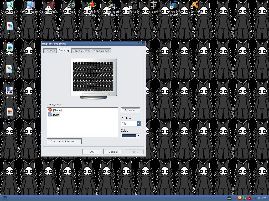Click the monitor wallpaper preview
Viewport: 269px width, 201px height.
point(93,77)
